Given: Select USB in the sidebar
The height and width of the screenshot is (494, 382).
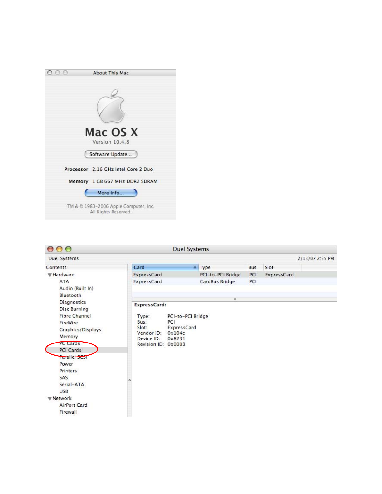Looking at the screenshot, I should [64, 391].
